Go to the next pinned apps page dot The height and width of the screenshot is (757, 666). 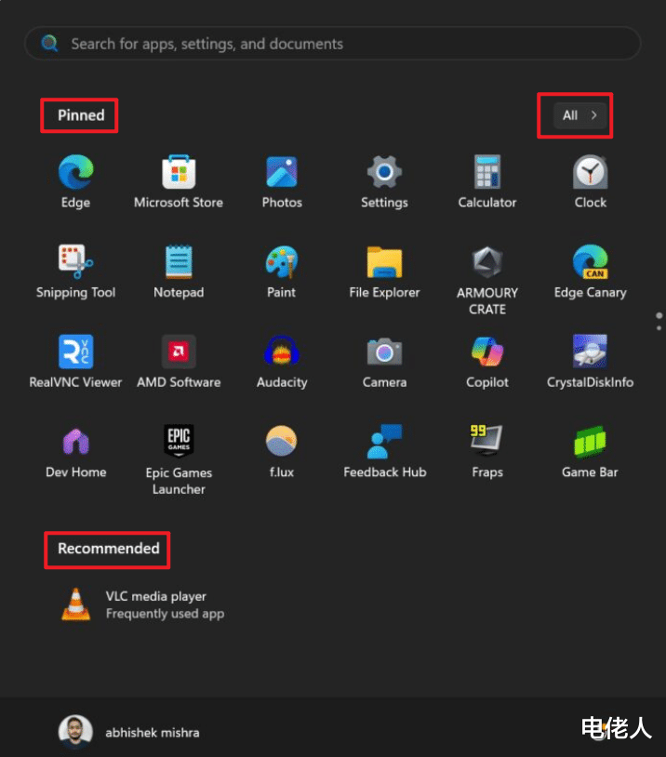[659, 328]
